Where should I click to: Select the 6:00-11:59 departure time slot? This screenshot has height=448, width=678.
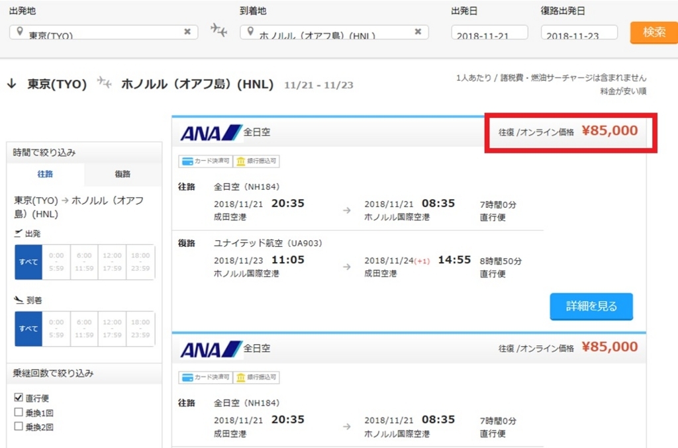coord(84,262)
